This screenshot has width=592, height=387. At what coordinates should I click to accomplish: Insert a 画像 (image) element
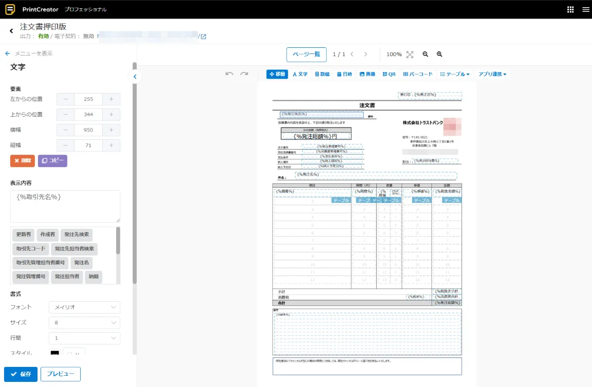click(x=367, y=74)
